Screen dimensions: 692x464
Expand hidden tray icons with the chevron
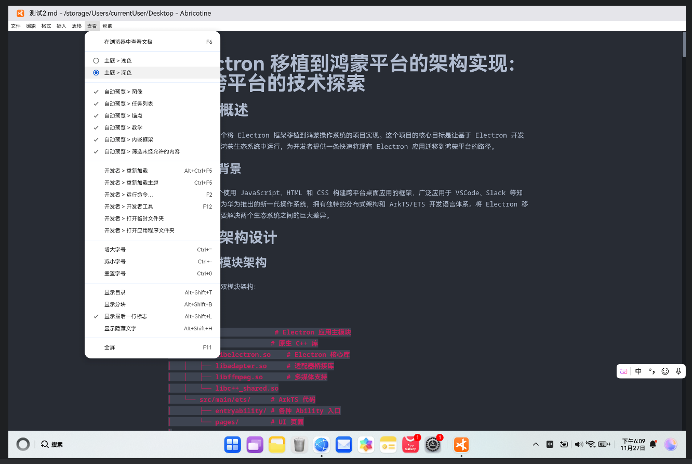[536, 444]
